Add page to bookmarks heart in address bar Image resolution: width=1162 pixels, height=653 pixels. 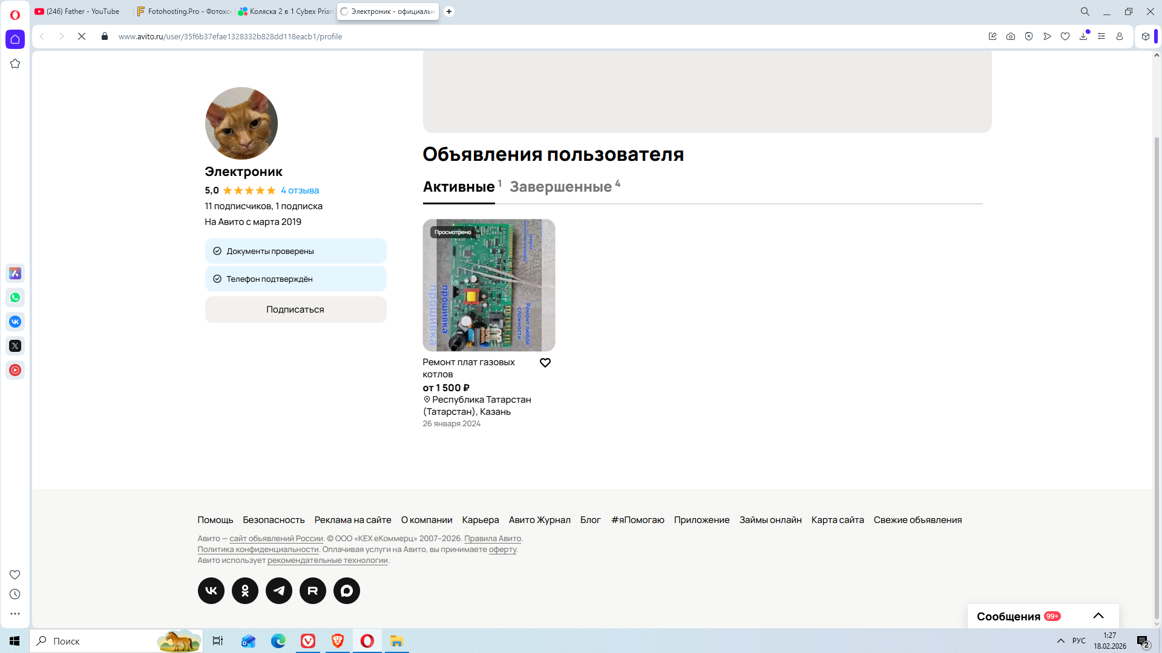pyautogui.click(x=1065, y=36)
